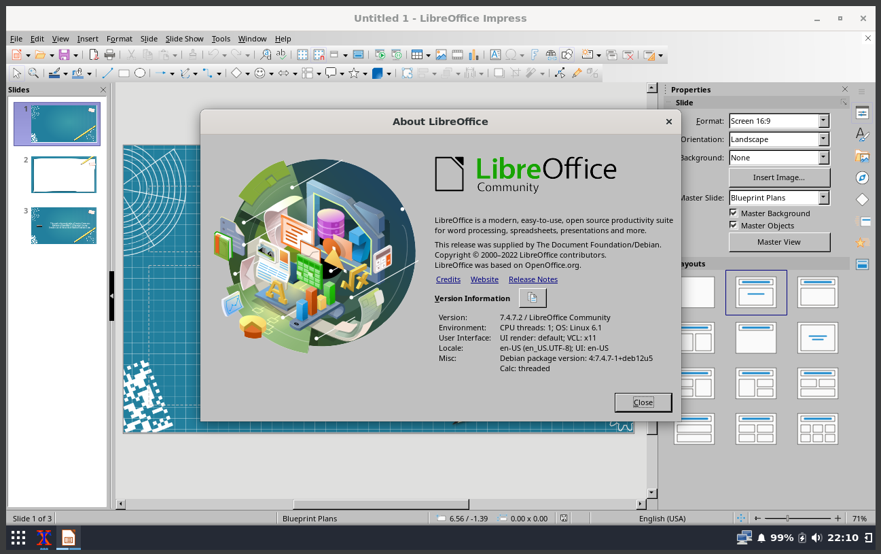
Task: Change the Orientation combo box
Action: click(824, 139)
